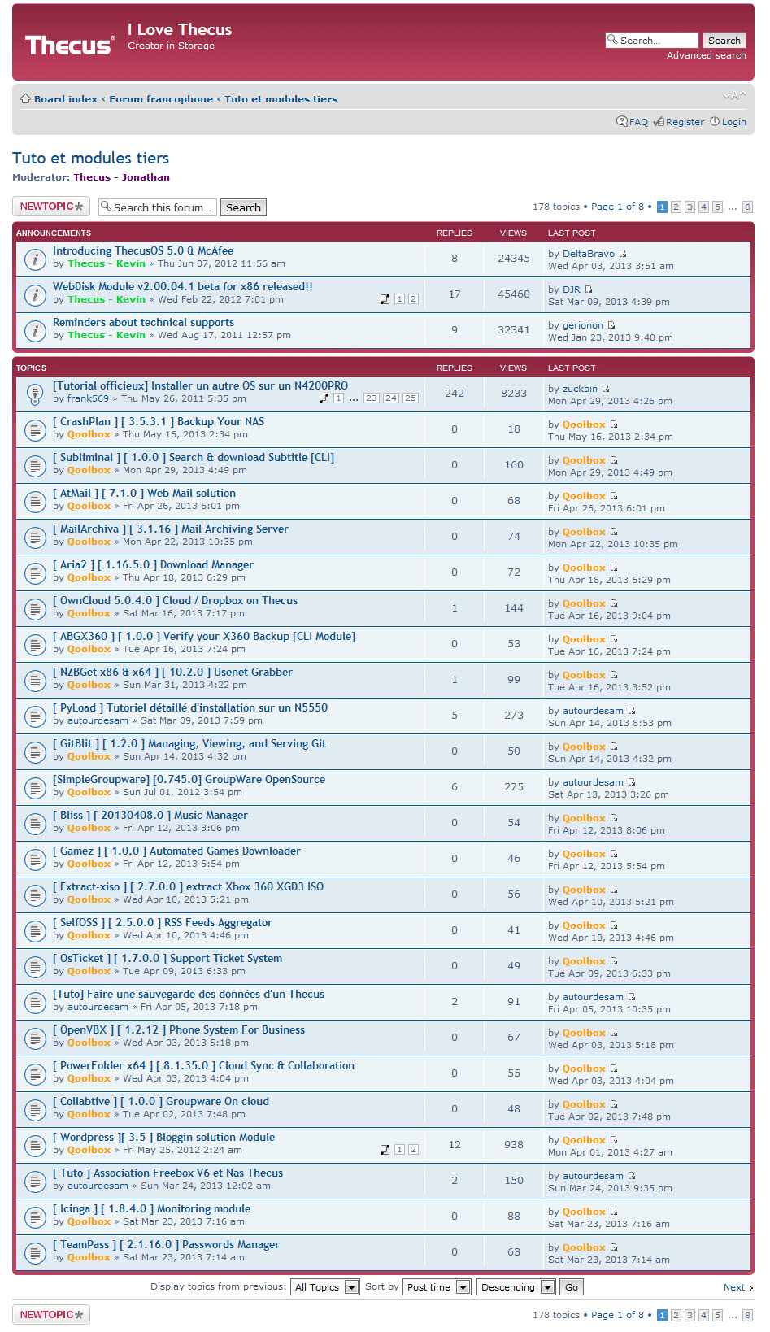The height and width of the screenshot is (1332, 770).
Task: Click the forum Search button
Action: click(x=243, y=207)
